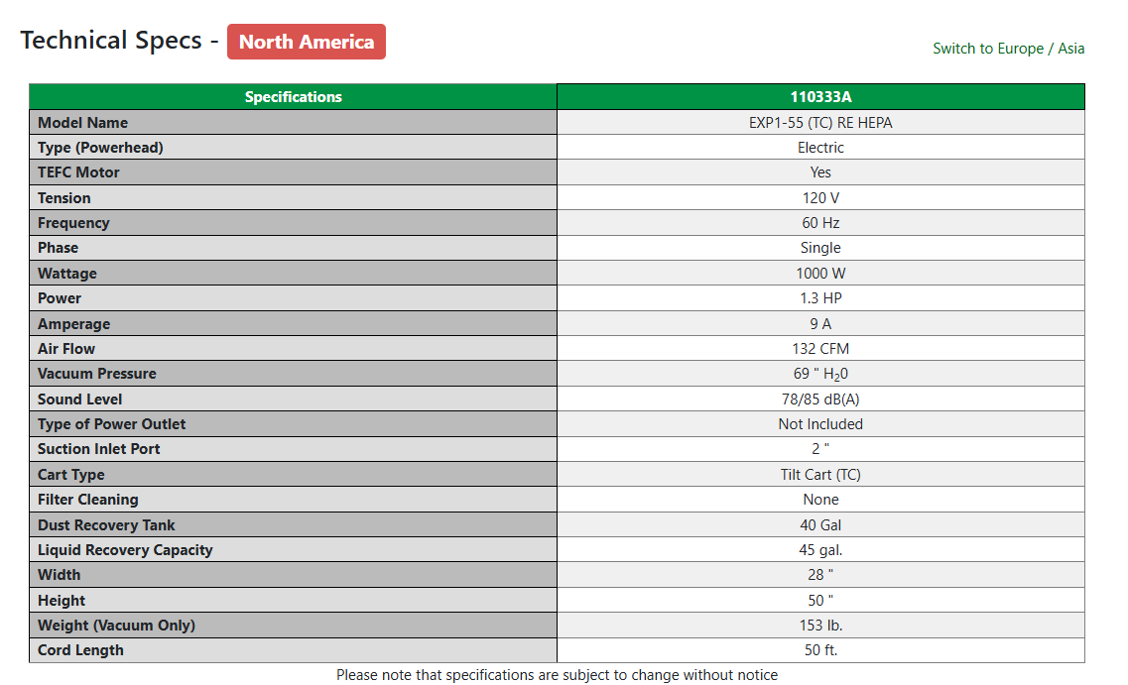Click the Cart Type row label
The image size is (1128, 685).
pos(71,475)
